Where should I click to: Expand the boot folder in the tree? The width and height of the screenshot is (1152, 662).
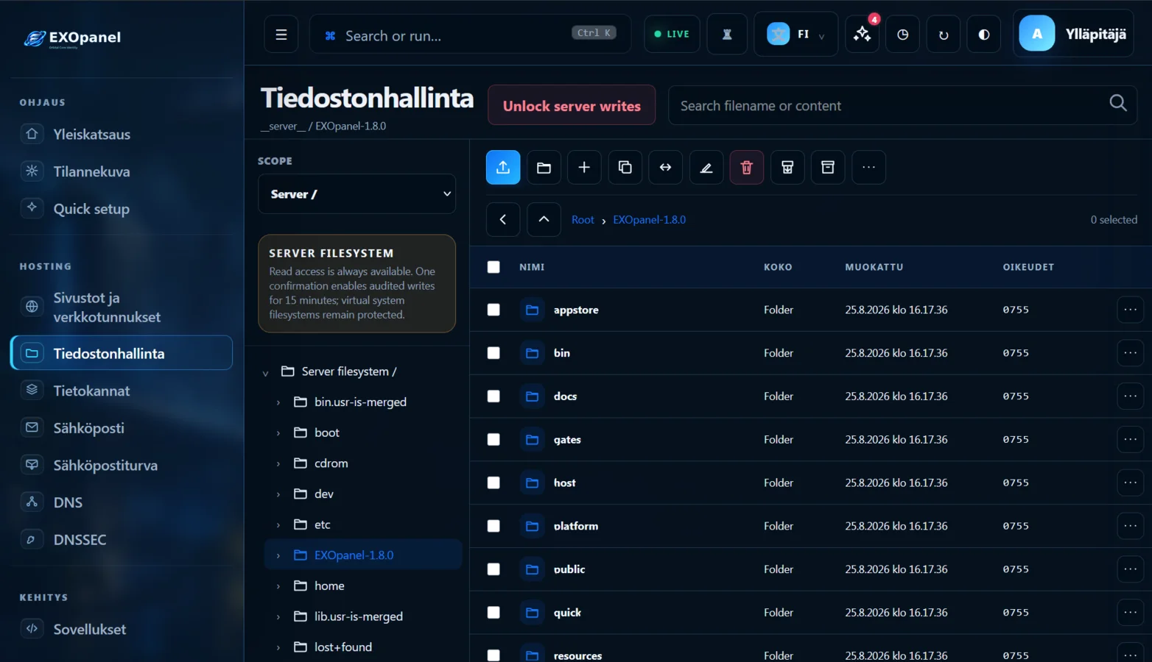click(x=278, y=433)
